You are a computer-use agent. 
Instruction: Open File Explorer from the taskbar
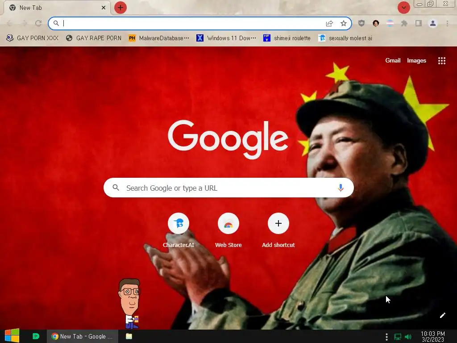pyautogui.click(x=129, y=336)
